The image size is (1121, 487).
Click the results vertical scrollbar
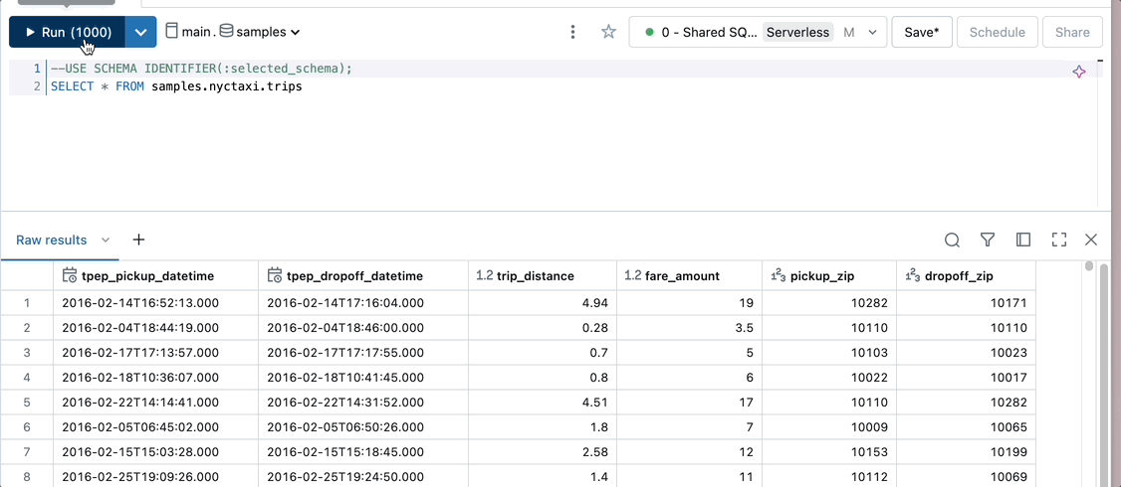click(x=1102, y=378)
